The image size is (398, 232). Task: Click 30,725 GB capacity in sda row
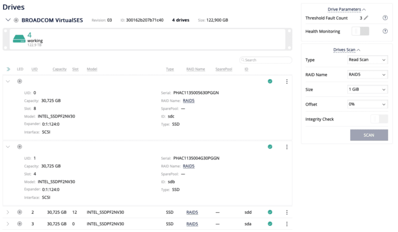pos(56,224)
